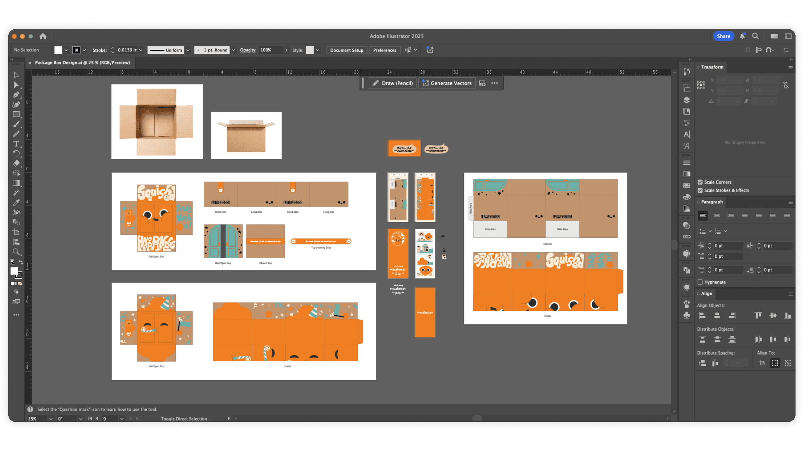Screen dimensions: 803x451
Task: Open the Layers panel icon
Action: (686, 100)
